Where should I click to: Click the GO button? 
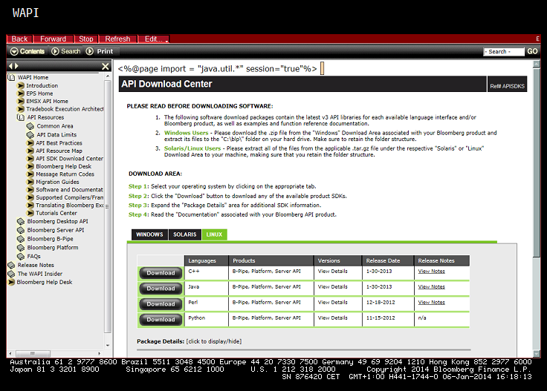(x=532, y=51)
